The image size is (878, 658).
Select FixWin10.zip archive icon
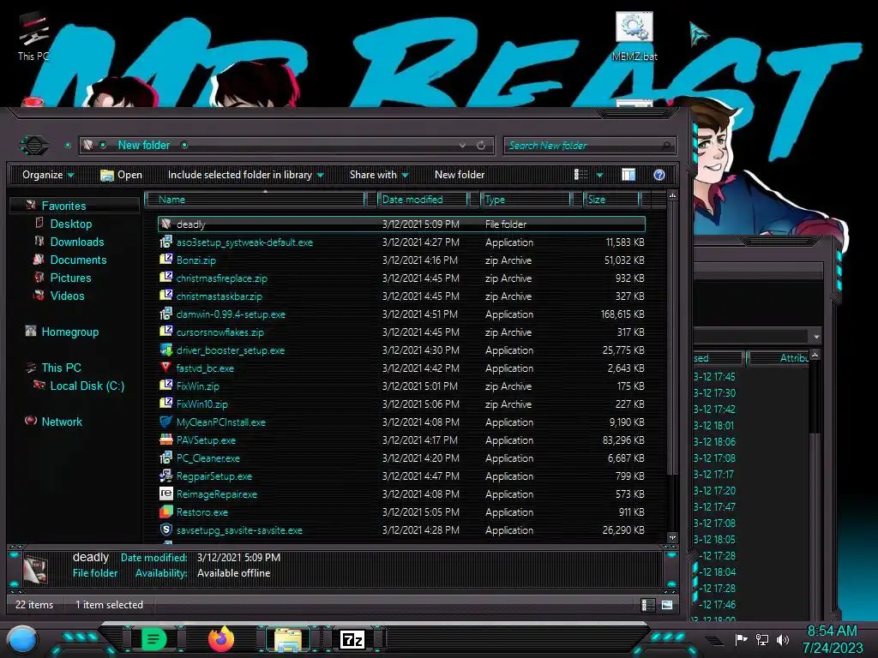(x=165, y=404)
